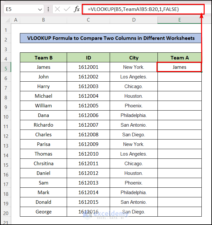The height and width of the screenshot is (225, 212).
Task: Click the Cancel (X) icon in formula bar
Action: coord(57,9)
